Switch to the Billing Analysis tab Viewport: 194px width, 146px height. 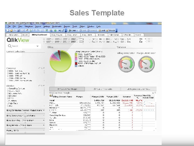57,35
